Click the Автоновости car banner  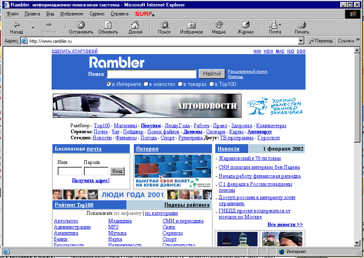click(x=147, y=106)
